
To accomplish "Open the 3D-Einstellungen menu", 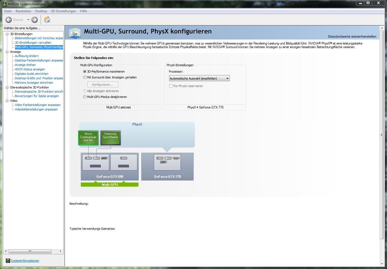I will coord(64,11).
